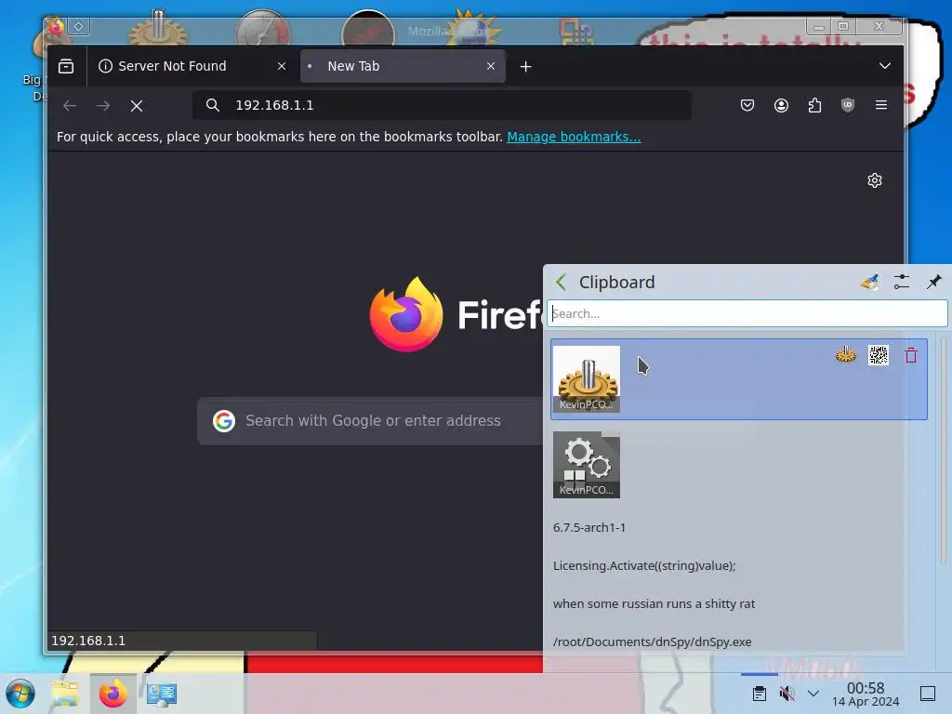Viewport: 952px width, 714px height.
Task: Close the Server Not Found tab
Action: 282,66
